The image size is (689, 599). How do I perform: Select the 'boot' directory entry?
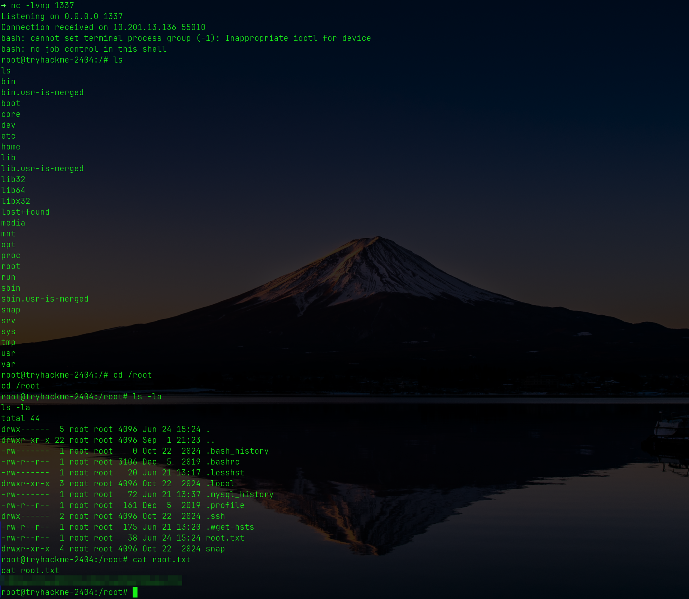coord(11,103)
